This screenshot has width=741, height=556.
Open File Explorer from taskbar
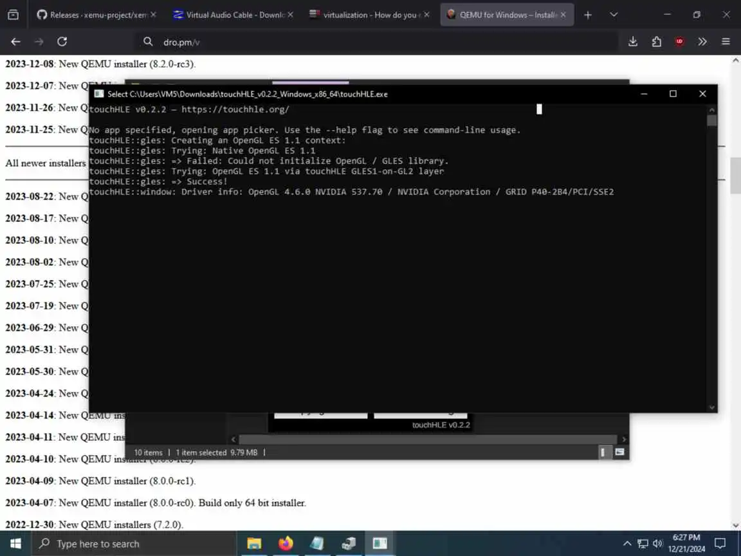click(x=254, y=543)
